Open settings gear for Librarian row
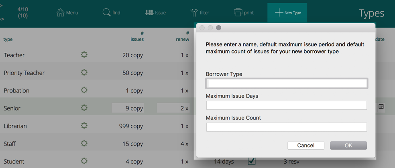The image size is (395, 168). coord(84,126)
